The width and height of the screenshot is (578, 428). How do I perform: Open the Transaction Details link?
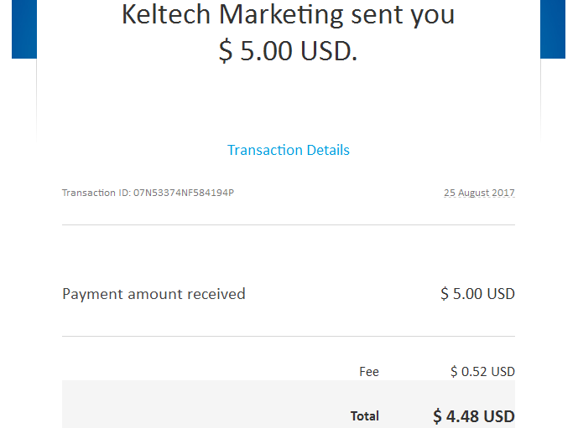[289, 150]
